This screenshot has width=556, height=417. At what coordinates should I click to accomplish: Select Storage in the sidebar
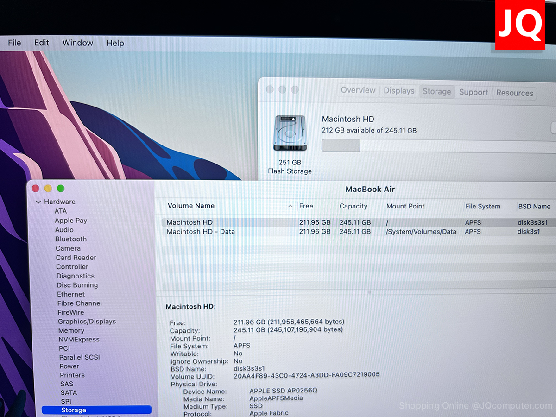[x=96, y=410]
